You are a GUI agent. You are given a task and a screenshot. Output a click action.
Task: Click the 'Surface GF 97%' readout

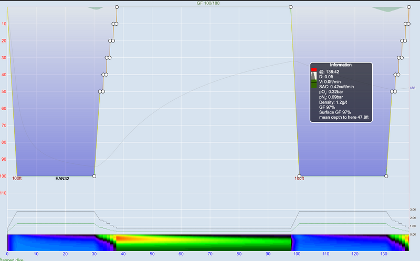click(x=335, y=112)
